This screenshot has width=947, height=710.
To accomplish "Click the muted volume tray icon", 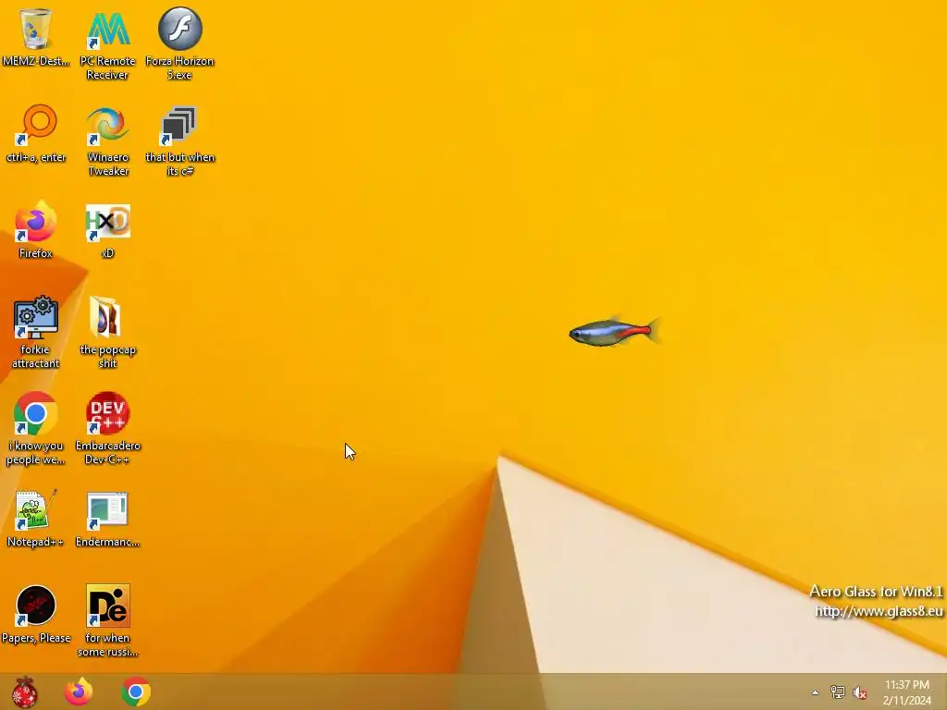I will [x=859, y=692].
